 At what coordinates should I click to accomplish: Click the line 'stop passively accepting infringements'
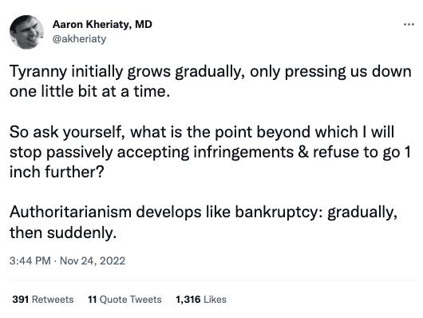click(210, 153)
